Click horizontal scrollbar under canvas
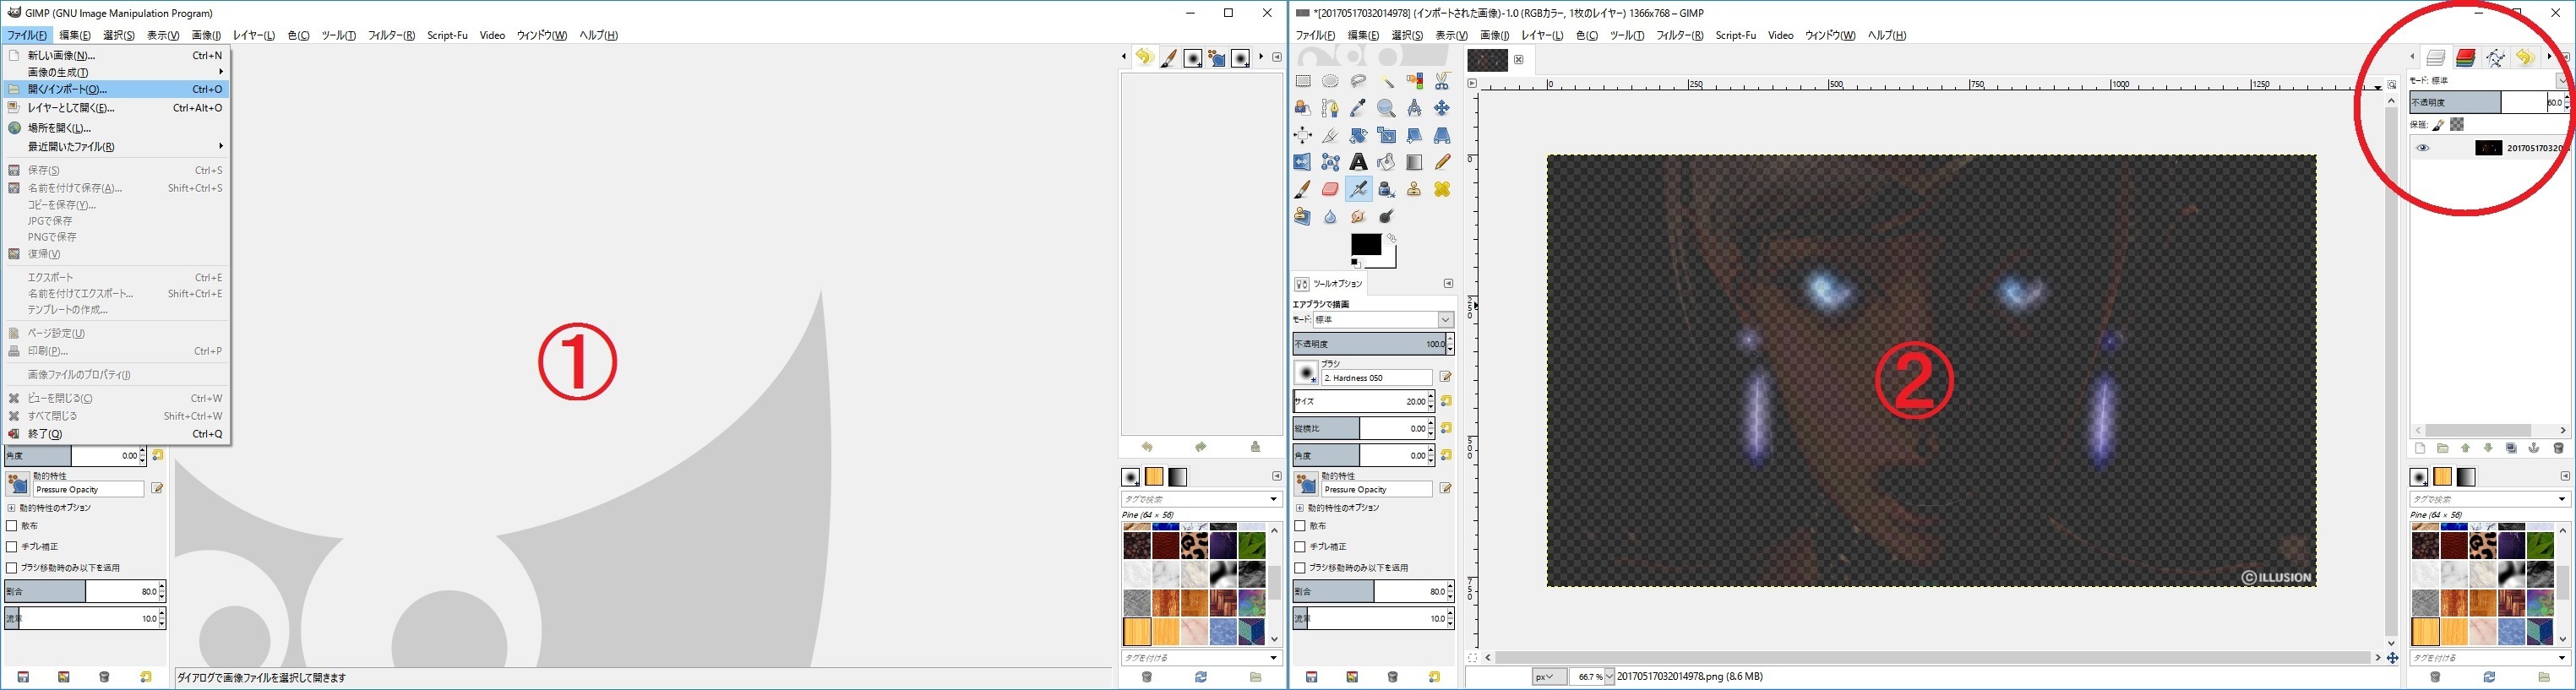This screenshot has width=2576, height=690. 1932,658
